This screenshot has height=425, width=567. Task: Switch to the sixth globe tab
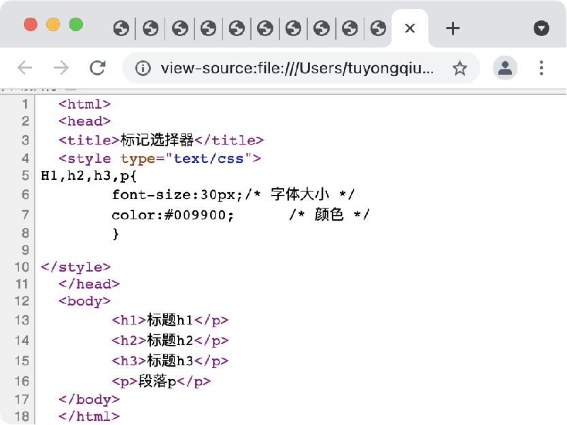point(265,28)
